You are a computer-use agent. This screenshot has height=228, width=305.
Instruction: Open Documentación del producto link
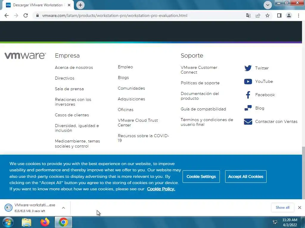(x=200, y=96)
